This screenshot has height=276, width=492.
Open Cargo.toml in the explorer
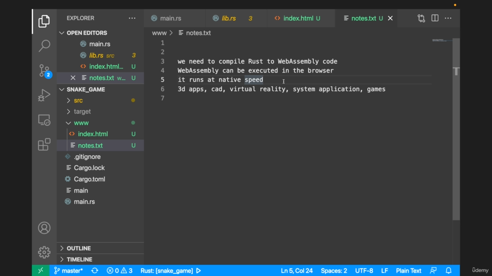click(x=89, y=179)
